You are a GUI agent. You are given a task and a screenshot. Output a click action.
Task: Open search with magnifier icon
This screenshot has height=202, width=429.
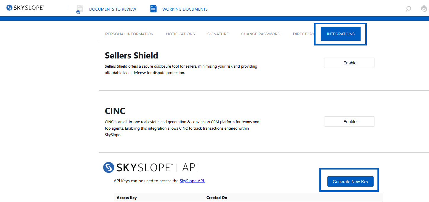pos(408,9)
